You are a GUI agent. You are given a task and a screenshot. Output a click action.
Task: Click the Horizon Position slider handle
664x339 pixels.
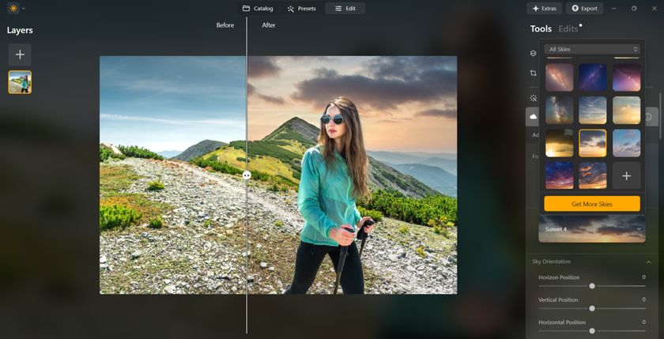(592, 286)
